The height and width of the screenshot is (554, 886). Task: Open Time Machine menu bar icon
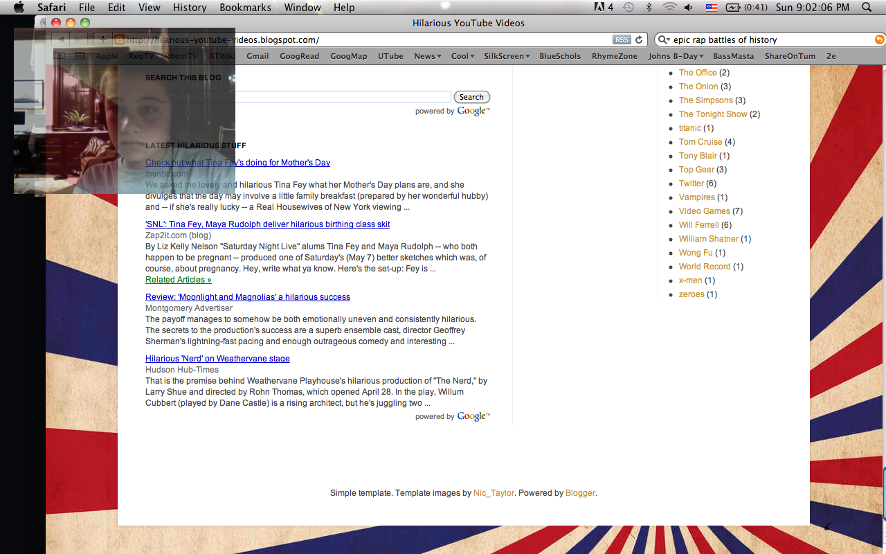[x=628, y=8]
